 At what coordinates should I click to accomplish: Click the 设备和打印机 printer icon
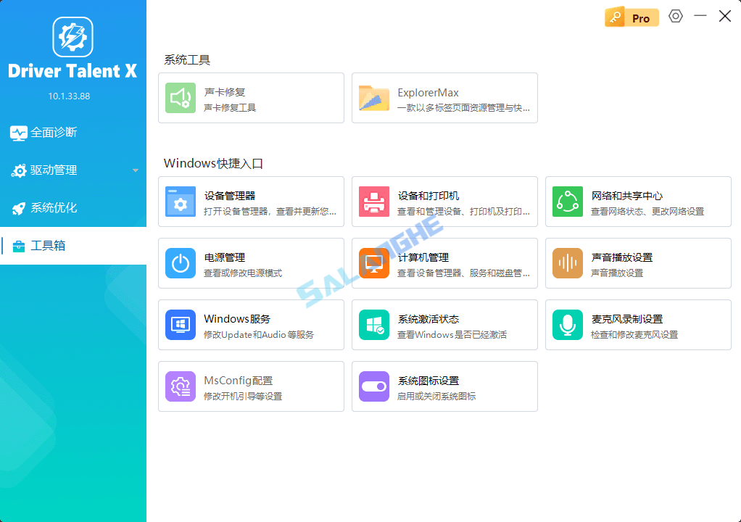tap(373, 202)
